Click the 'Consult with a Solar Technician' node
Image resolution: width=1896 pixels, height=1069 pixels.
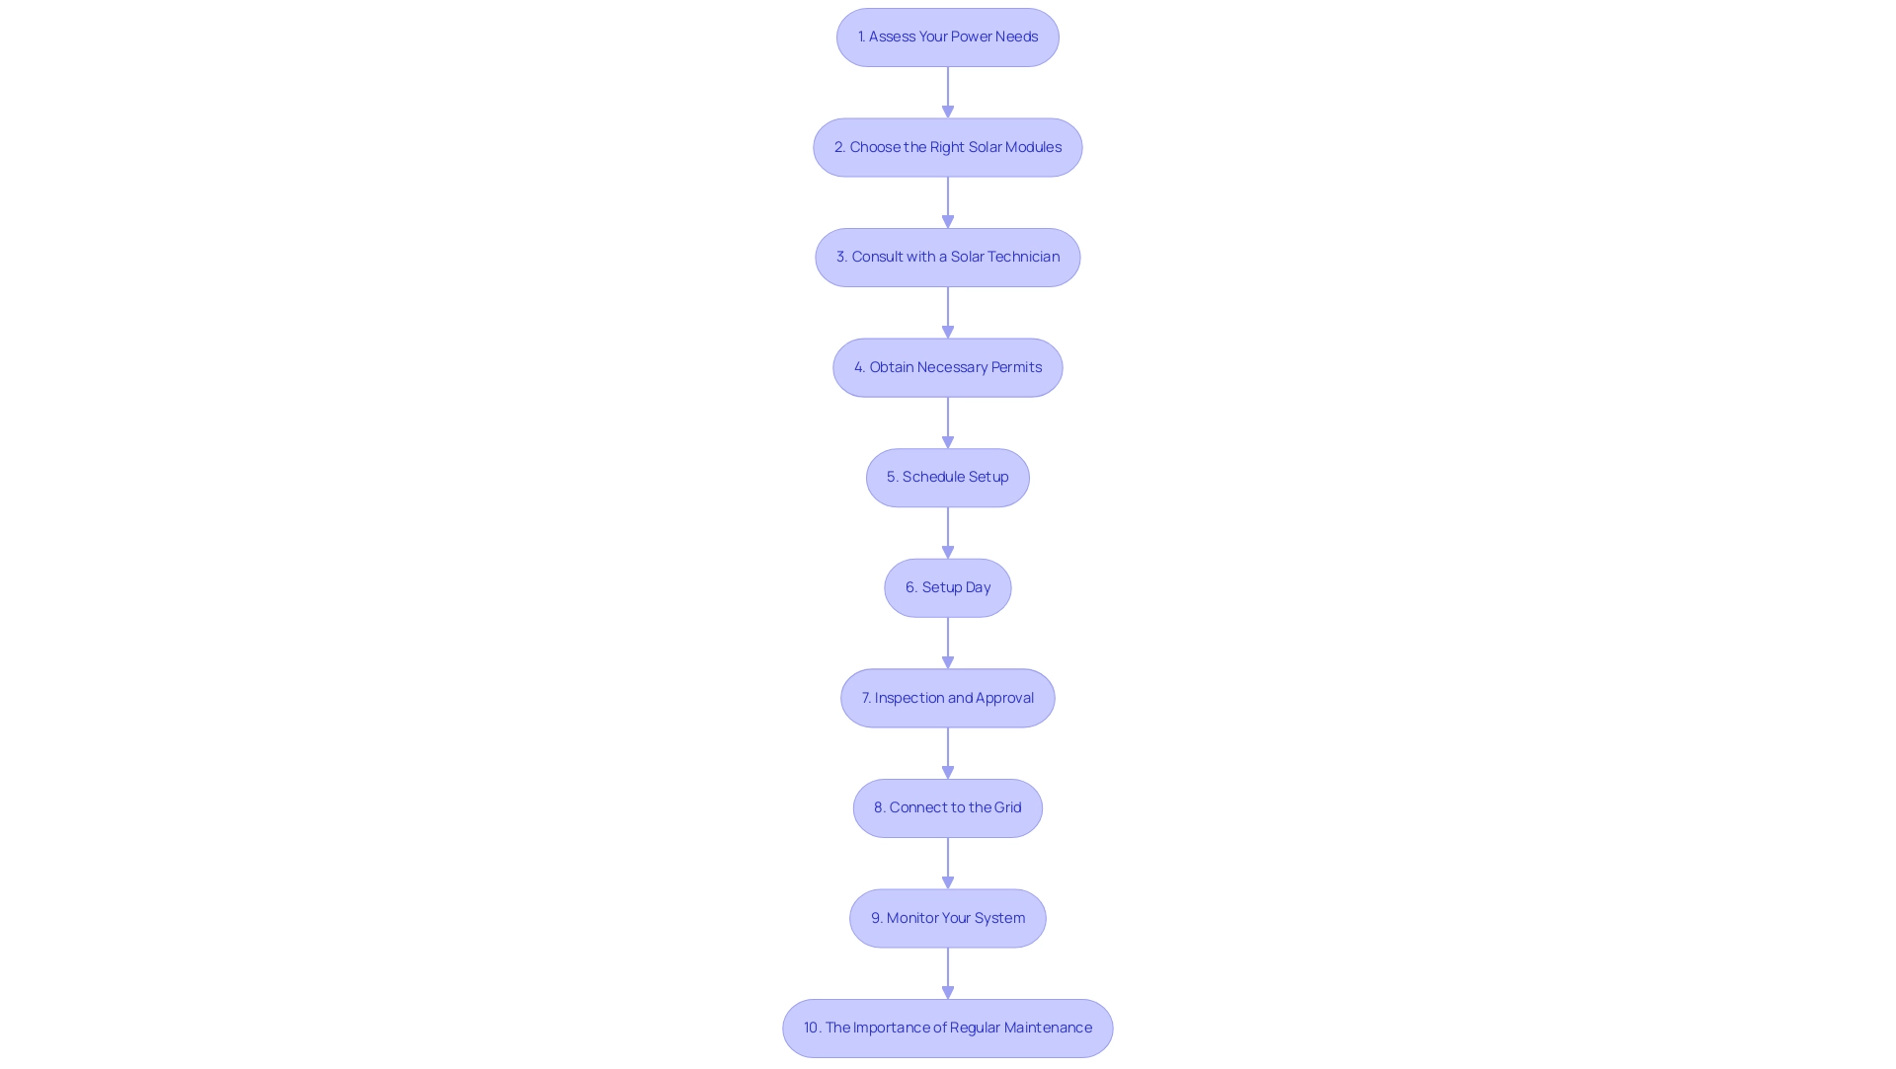[947, 257]
